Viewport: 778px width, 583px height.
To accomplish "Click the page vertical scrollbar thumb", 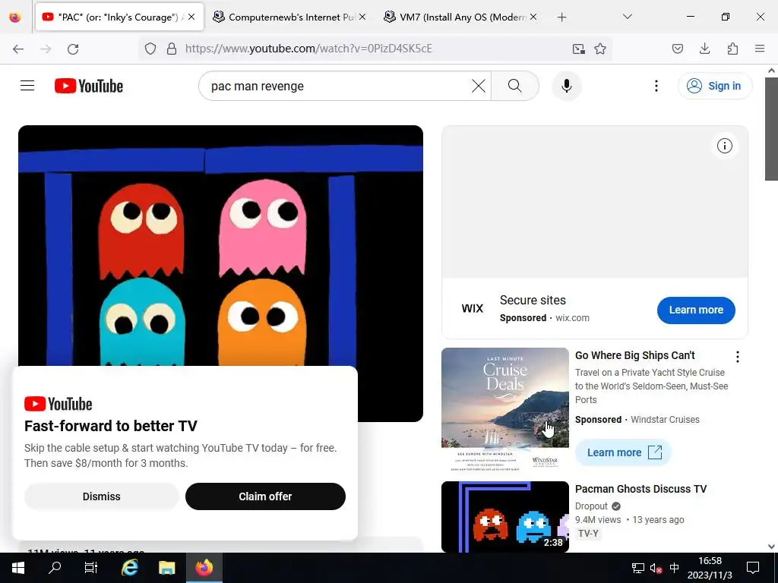I will coord(771,129).
